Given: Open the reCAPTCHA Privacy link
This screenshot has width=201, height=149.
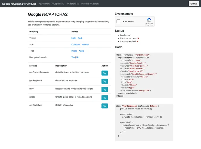Looking at the screenshot, I should coord(147,25).
